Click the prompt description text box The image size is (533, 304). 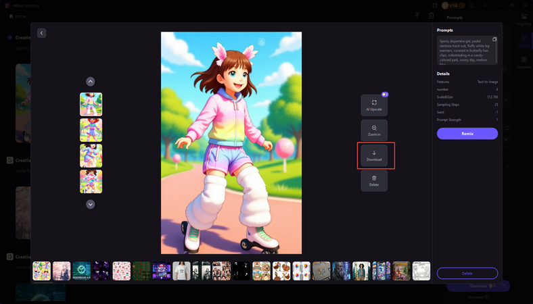[465, 51]
